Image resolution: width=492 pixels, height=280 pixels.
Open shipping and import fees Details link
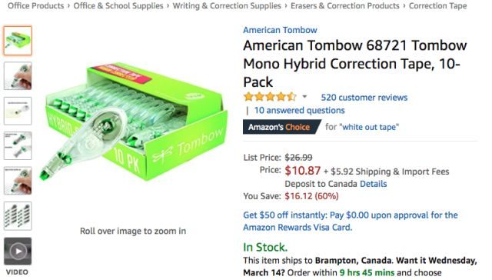pyautogui.click(x=373, y=184)
